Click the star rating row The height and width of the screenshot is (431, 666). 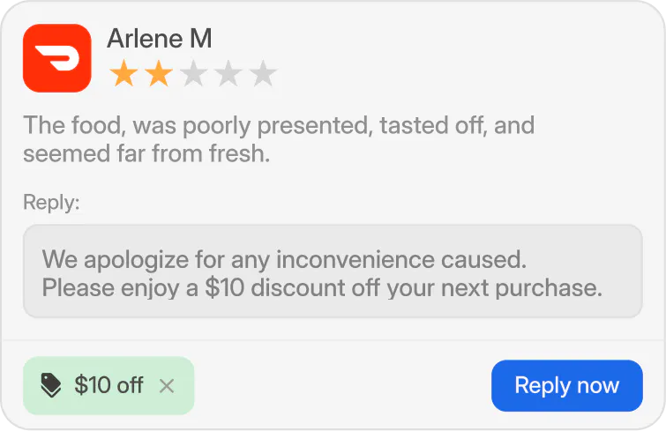pos(193,75)
